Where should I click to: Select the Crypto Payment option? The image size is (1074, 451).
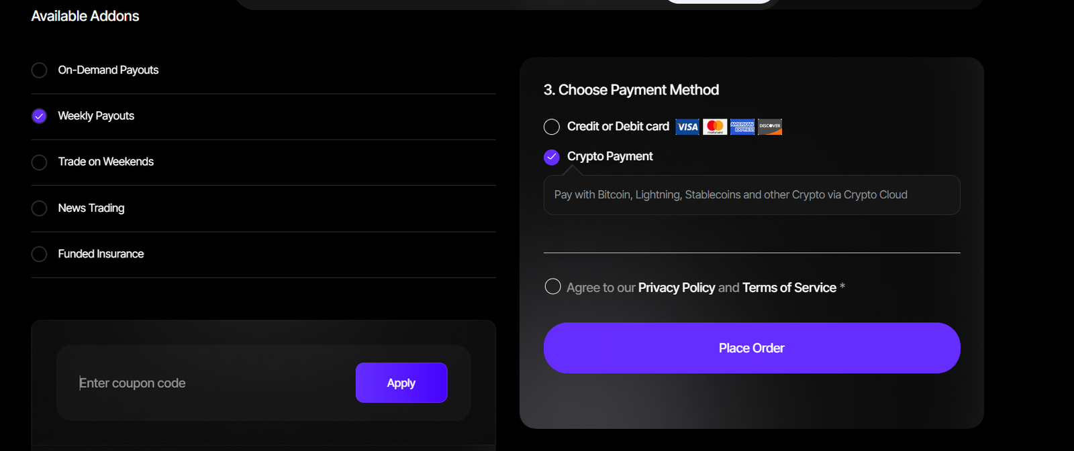coord(552,157)
